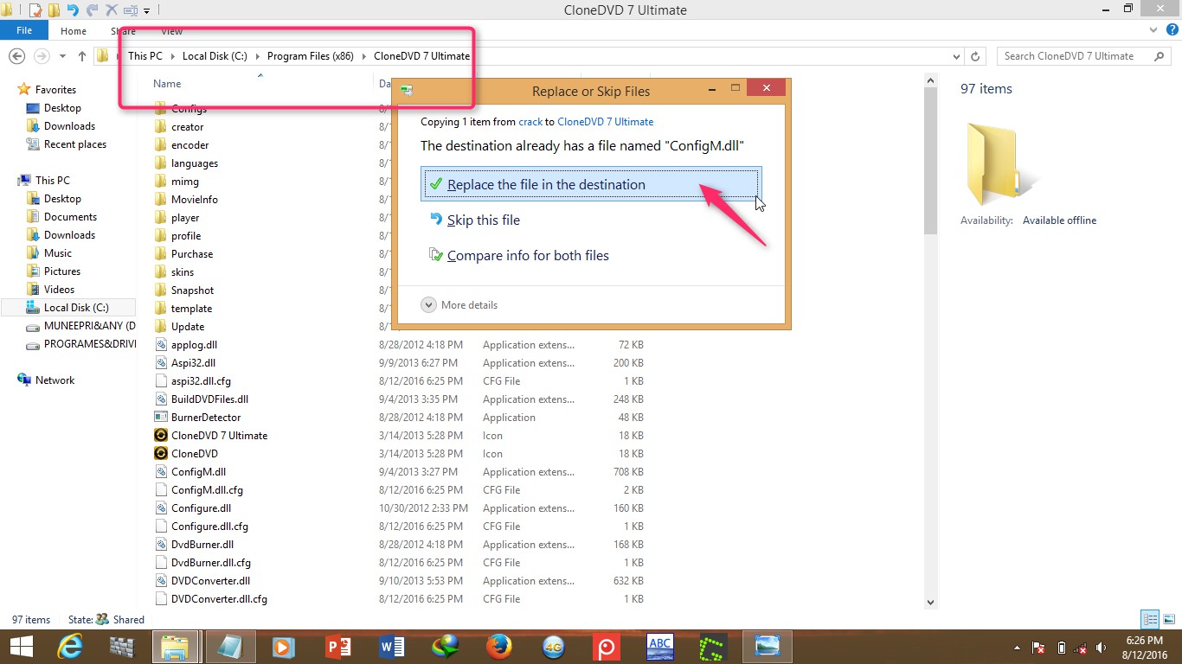
Task: Select the BurnerDetector application icon
Action: point(160,417)
